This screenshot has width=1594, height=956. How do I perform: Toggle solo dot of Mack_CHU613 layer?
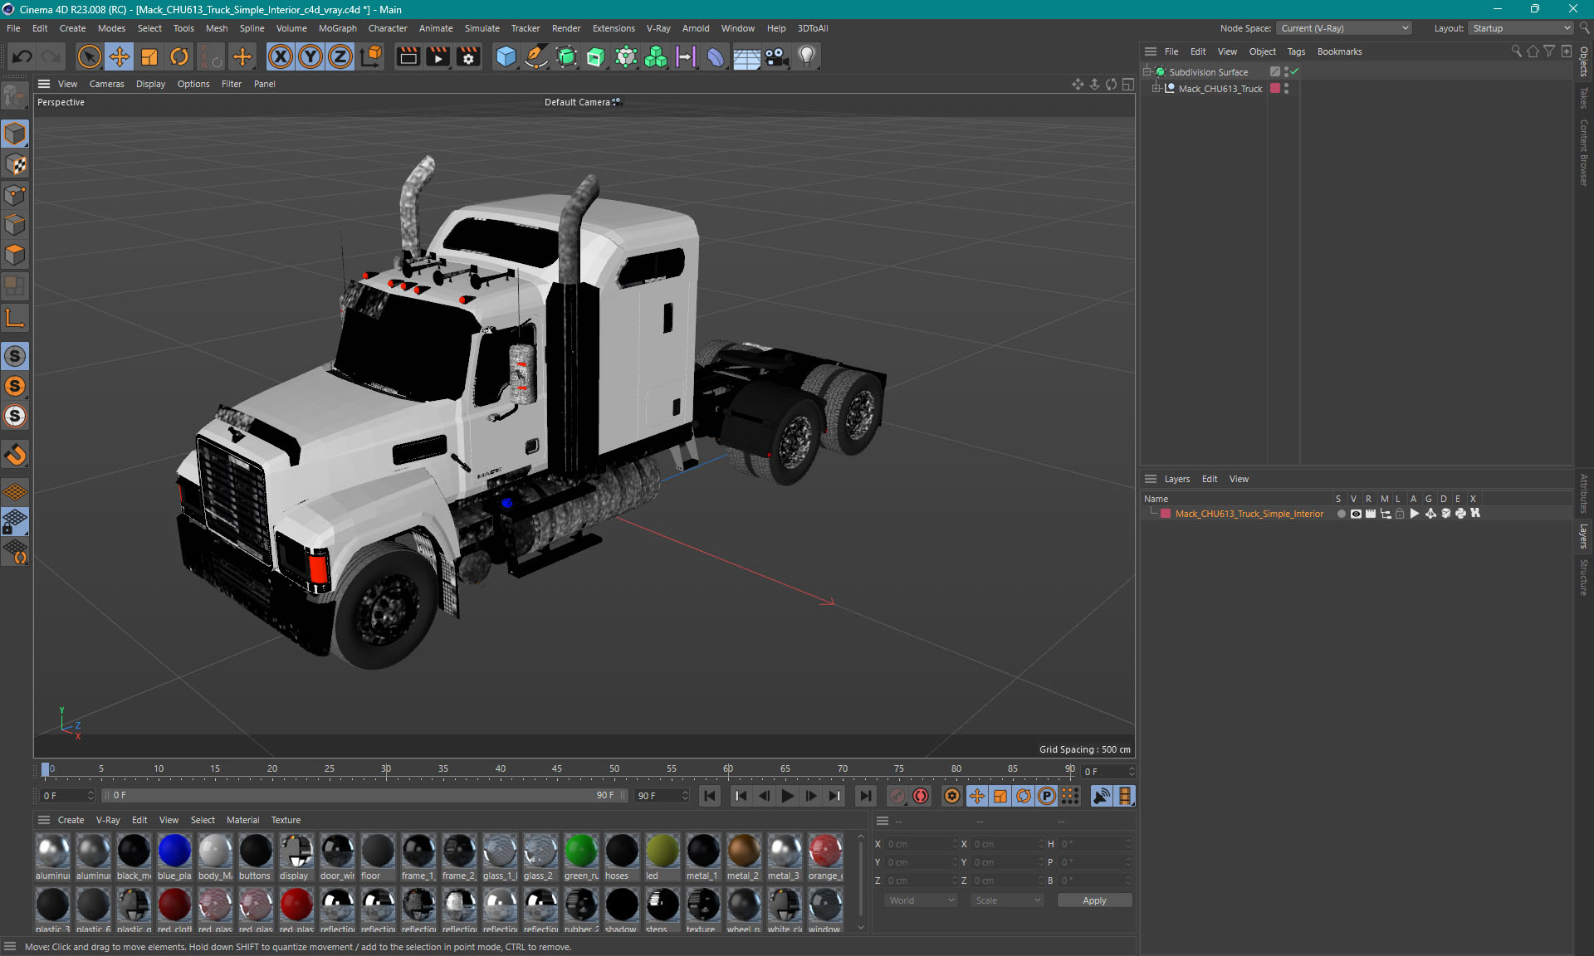coord(1341,514)
